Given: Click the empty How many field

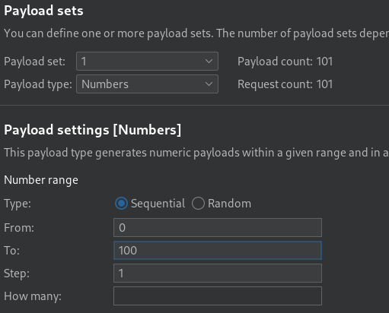Looking at the screenshot, I should click(x=218, y=296).
